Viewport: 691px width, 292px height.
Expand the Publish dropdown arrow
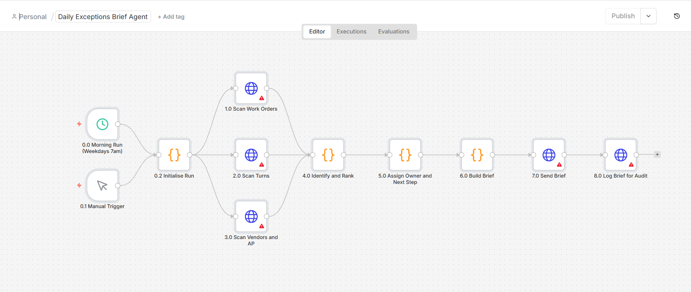[649, 16]
